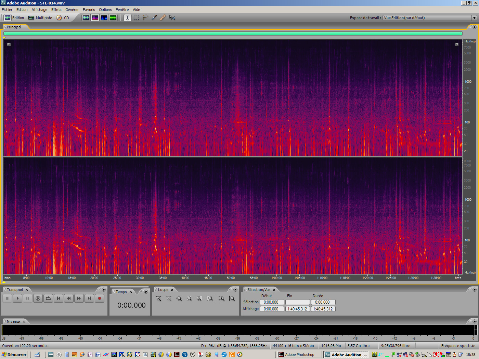
Task: Choose the Spot Healing Brush tool
Action: pyautogui.click(x=163, y=17)
